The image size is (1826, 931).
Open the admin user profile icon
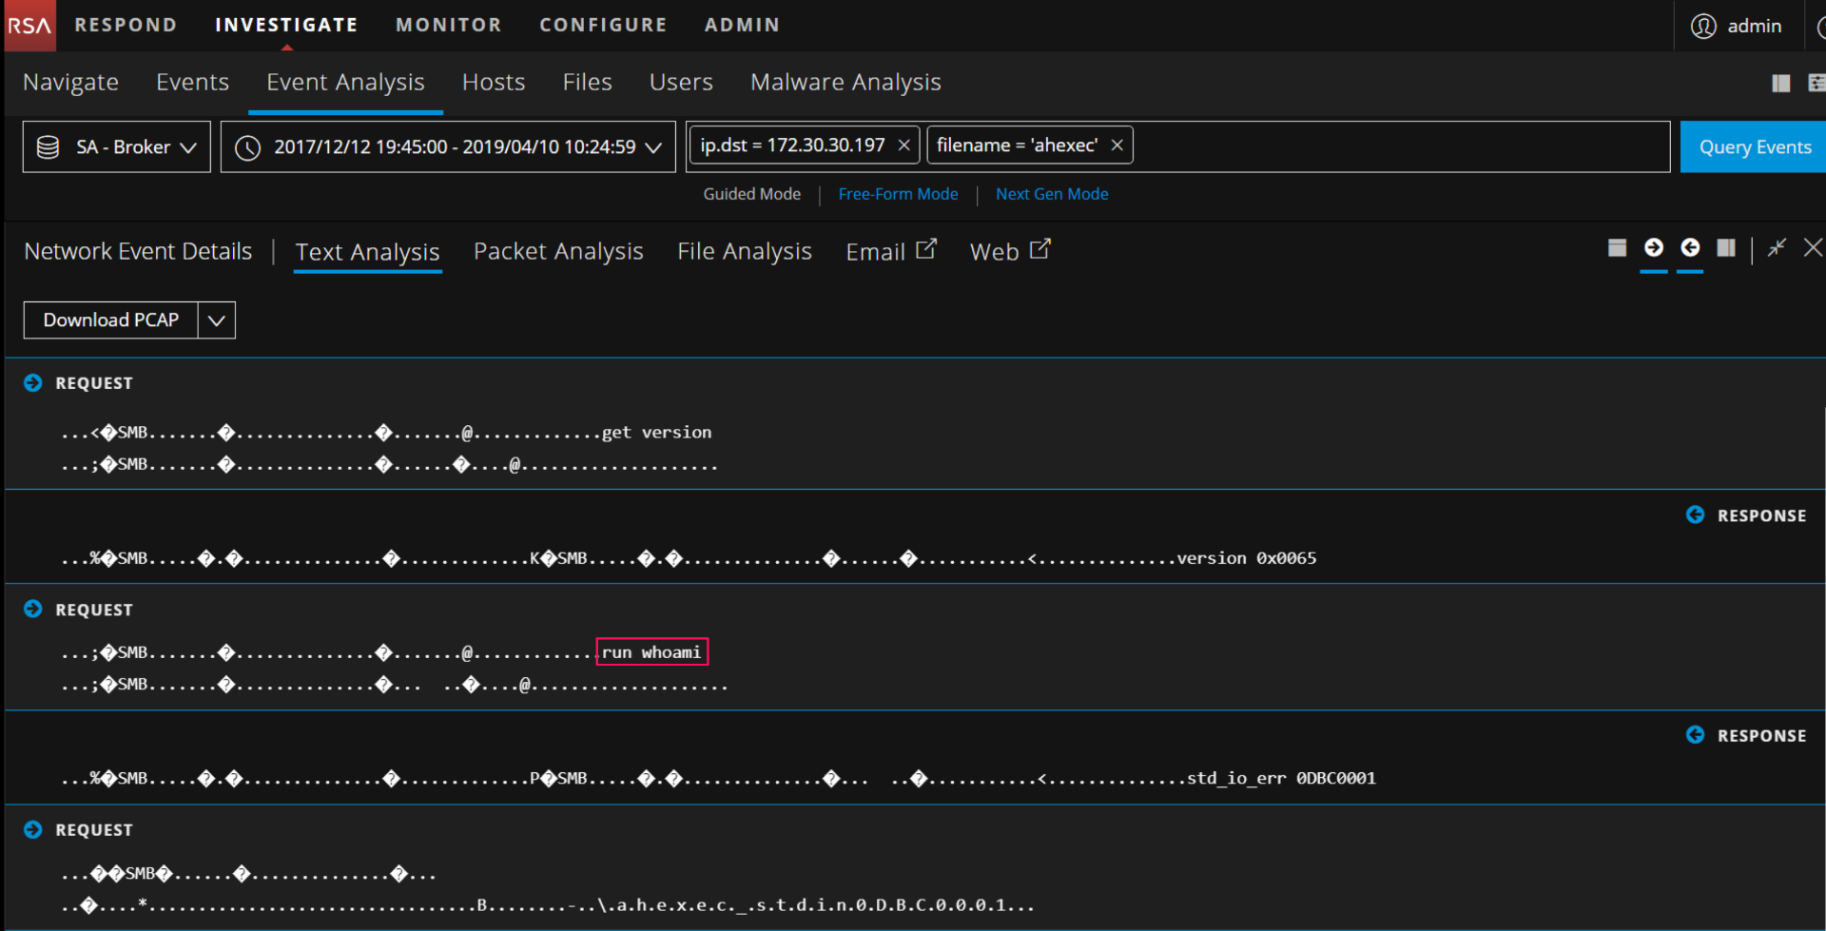[x=1703, y=26]
